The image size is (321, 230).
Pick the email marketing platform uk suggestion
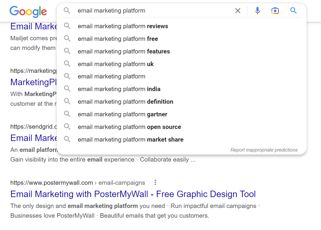coord(116,64)
